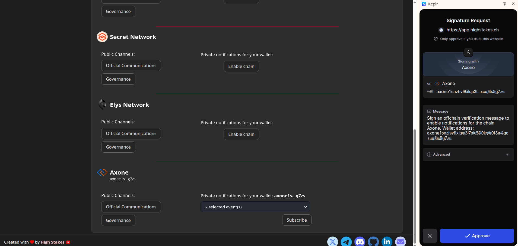Click the account avatar icon above Signing with
The height and width of the screenshot is (246, 518).
pos(468,52)
